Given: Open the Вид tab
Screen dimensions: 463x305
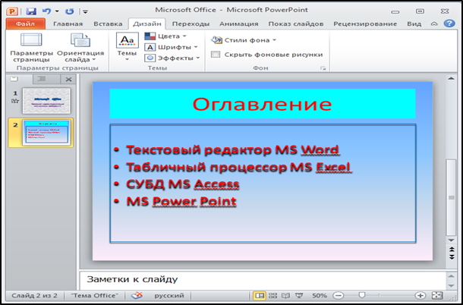Looking at the screenshot, I should 414,24.
